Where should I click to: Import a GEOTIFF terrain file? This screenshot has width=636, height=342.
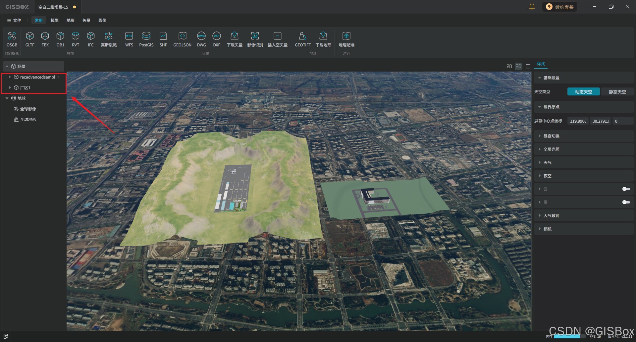point(303,39)
